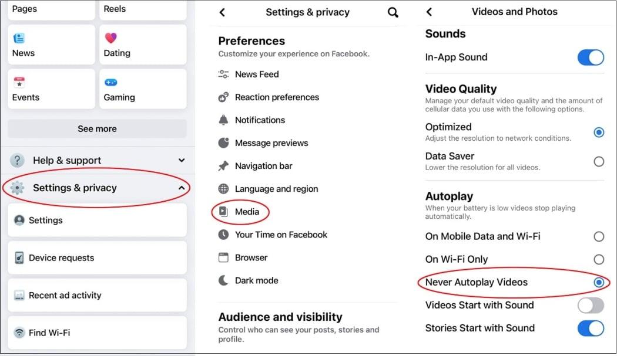Click the Message previews icon
617x356 pixels.
(x=223, y=143)
